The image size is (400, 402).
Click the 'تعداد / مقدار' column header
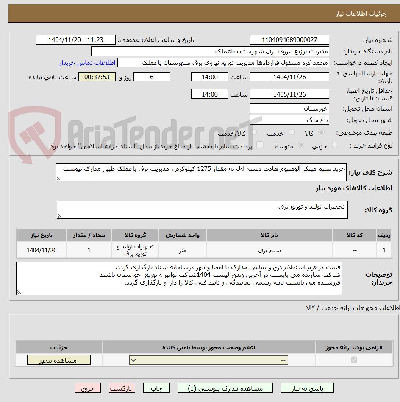[89, 235]
